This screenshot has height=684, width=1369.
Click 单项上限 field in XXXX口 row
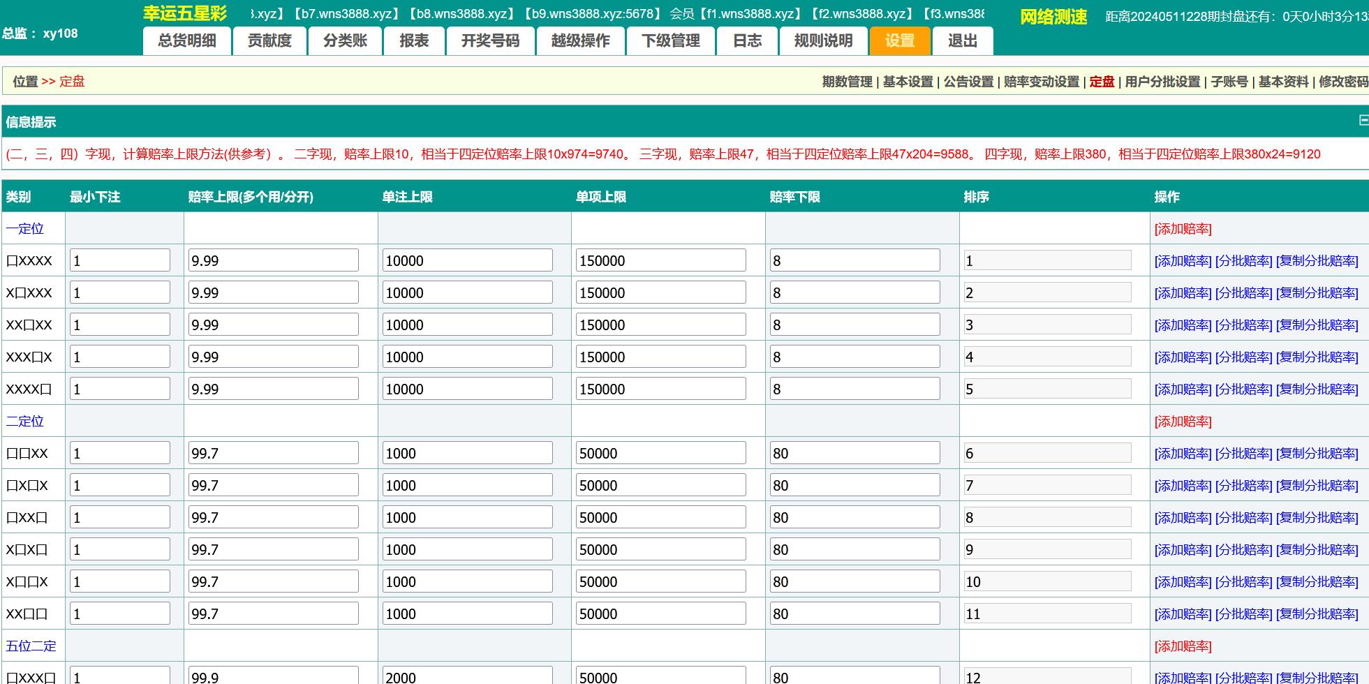tap(660, 389)
